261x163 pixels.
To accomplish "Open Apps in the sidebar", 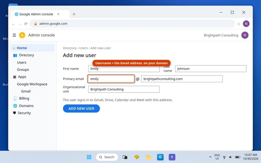I will pos(32,77).
